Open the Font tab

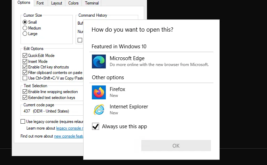40,3
